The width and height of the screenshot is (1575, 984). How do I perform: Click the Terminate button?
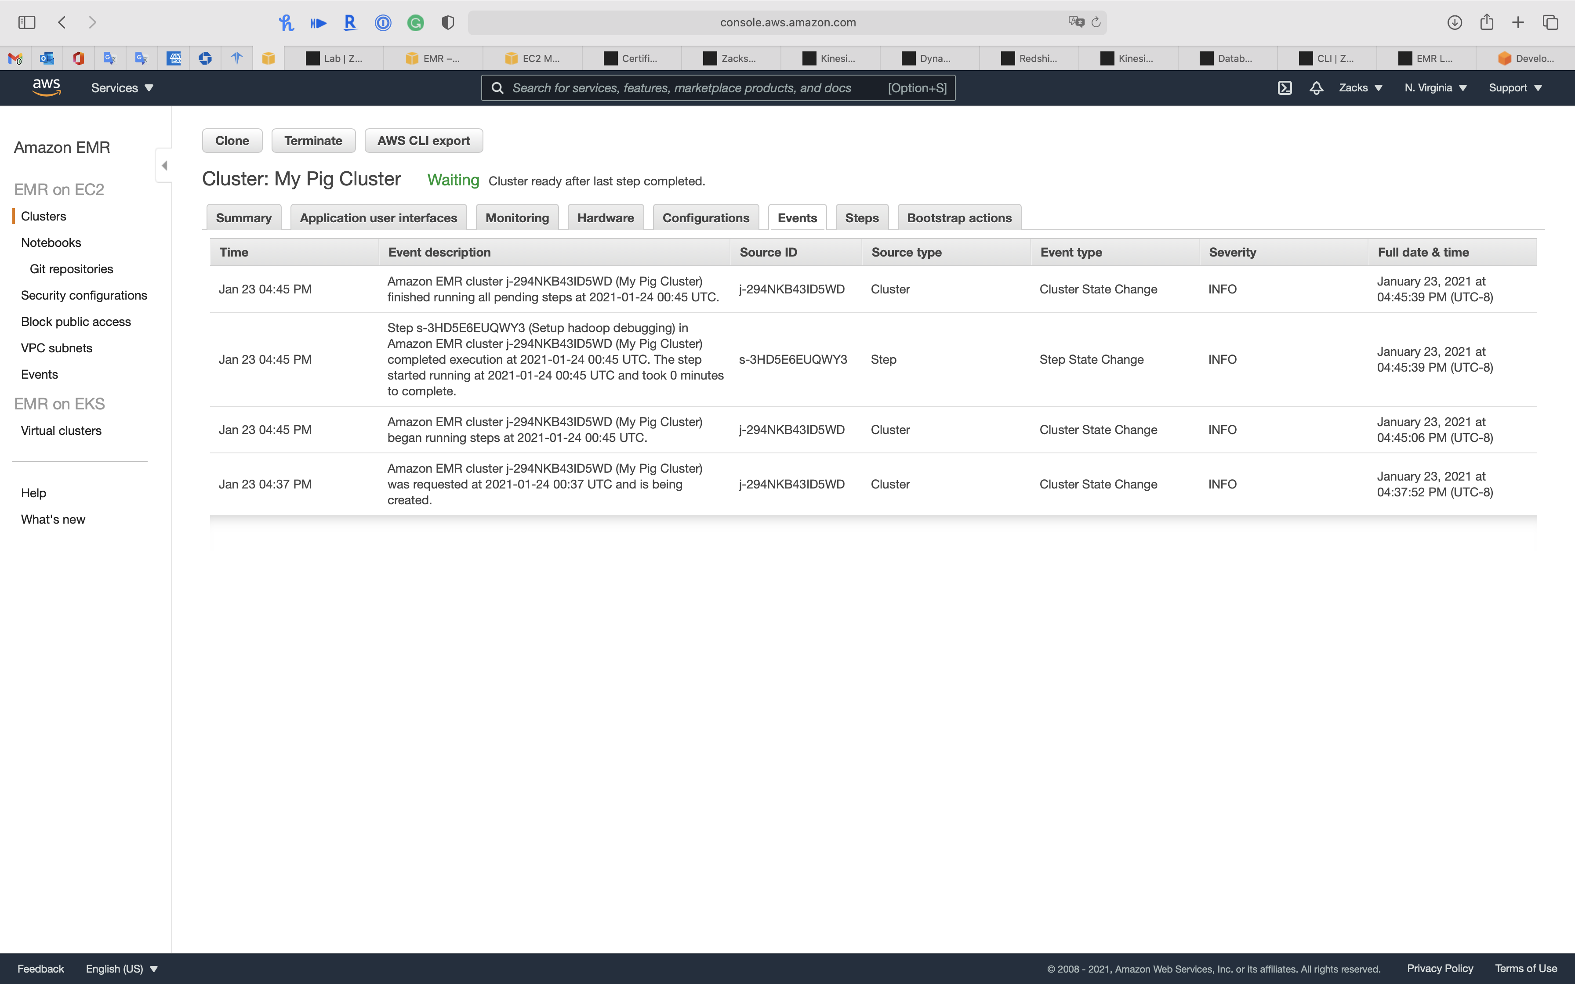click(313, 141)
